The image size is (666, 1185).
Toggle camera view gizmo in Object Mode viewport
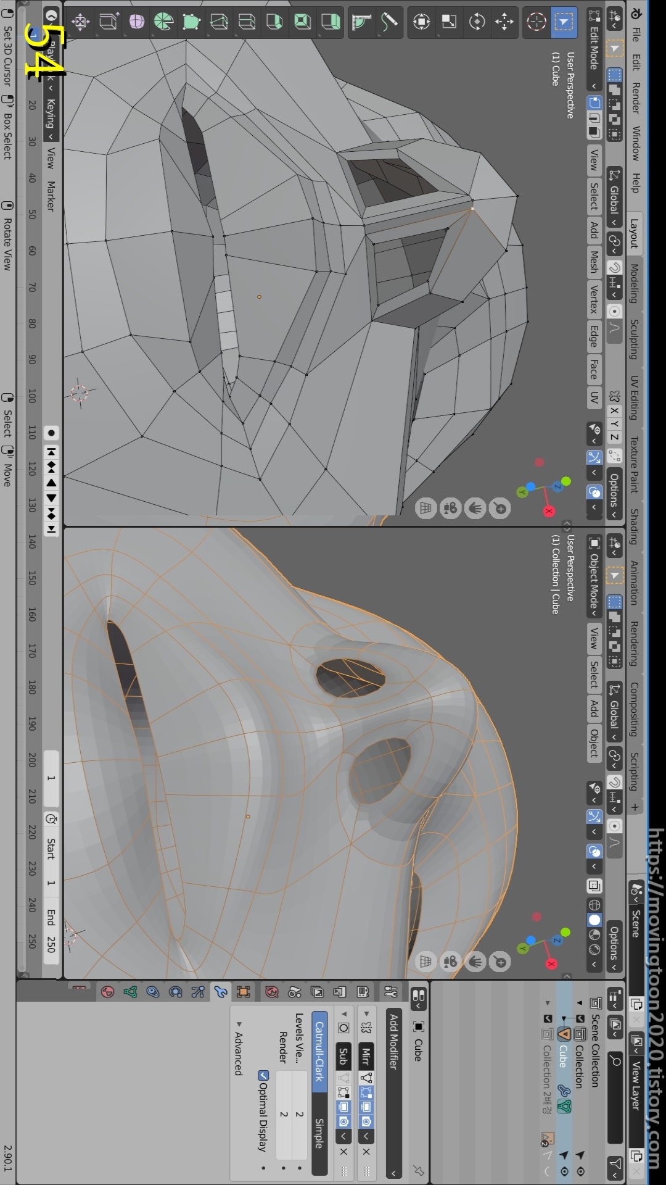point(450,962)
